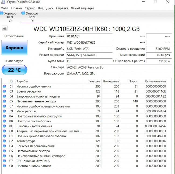Click the status dot for attribute 0A
The height and width of the screenshot is (174, 175).
[4, 116]
